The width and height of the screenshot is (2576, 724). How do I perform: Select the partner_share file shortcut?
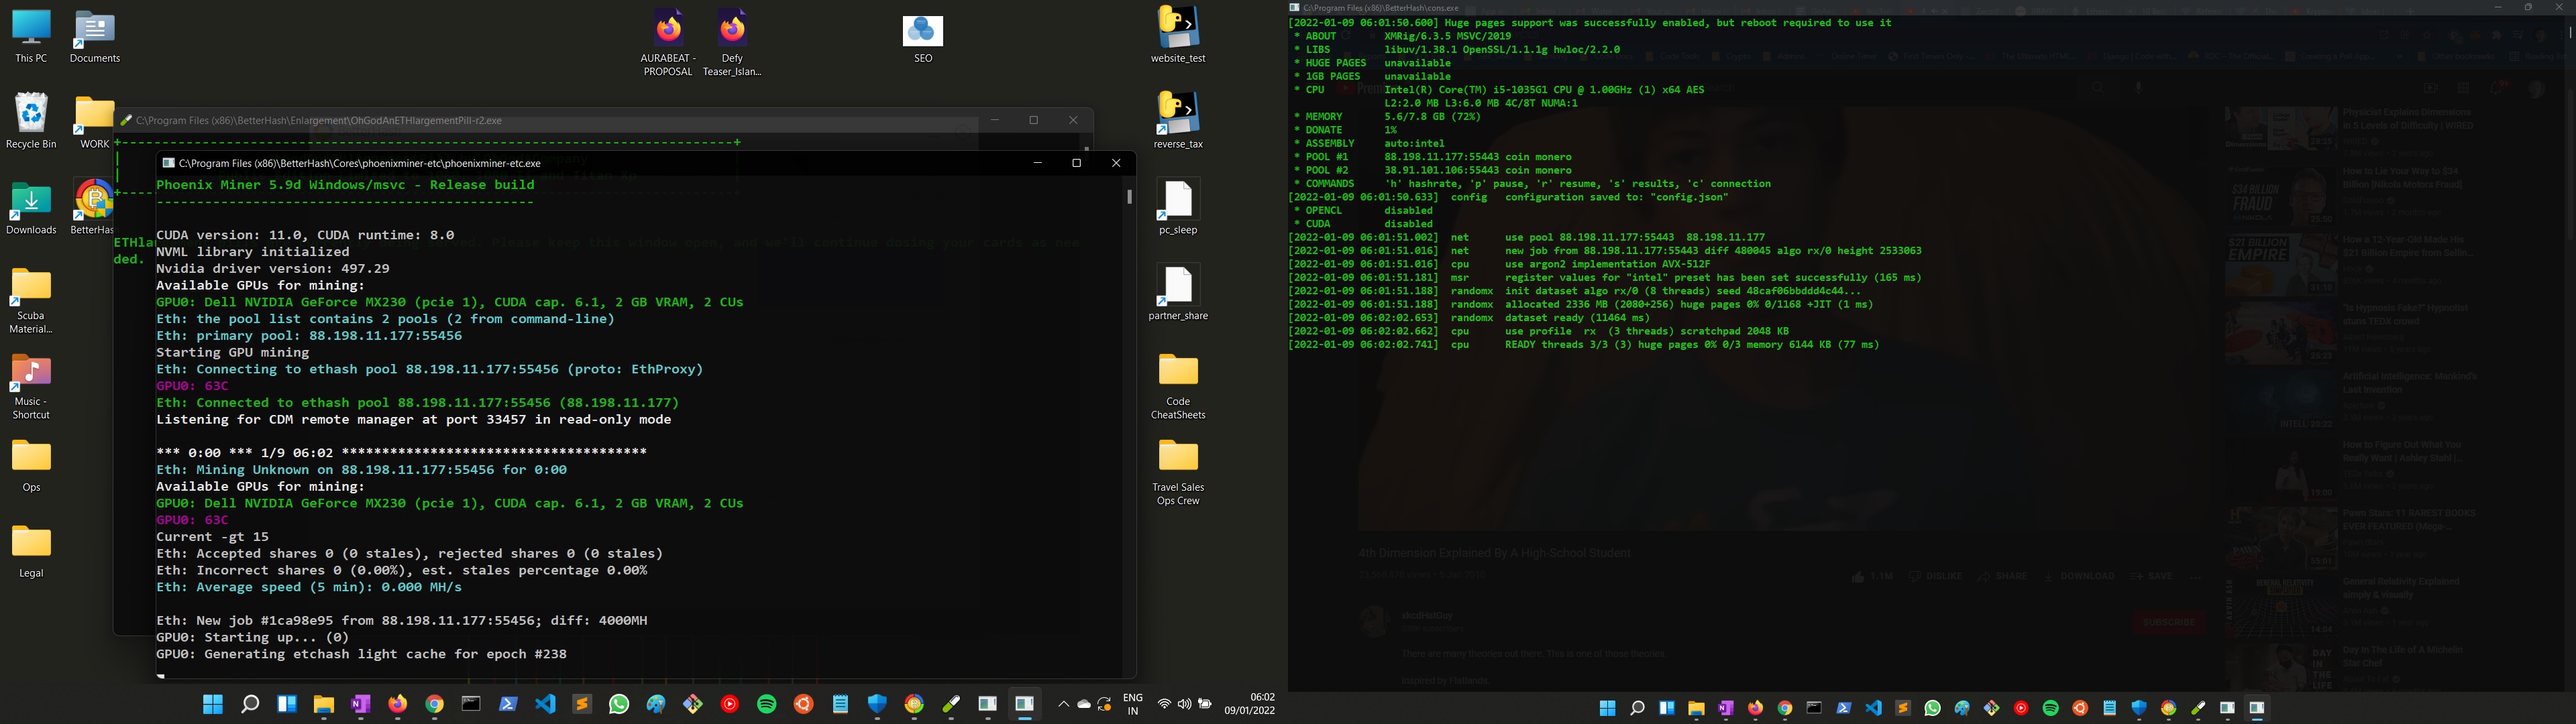pyautogui.click(x=1178, y=292)
